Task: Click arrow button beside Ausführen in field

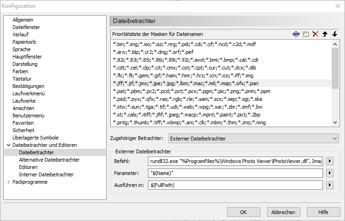Action: (x=329, y=185)
